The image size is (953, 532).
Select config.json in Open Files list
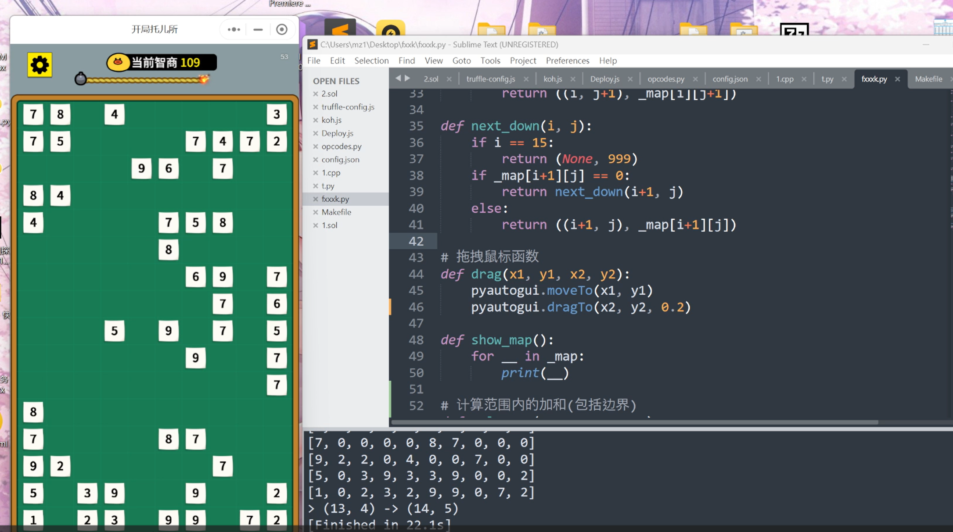[x=340, y=160]
